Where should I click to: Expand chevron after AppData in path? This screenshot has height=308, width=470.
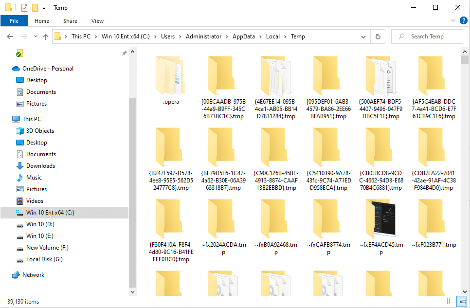pos(260,36)
